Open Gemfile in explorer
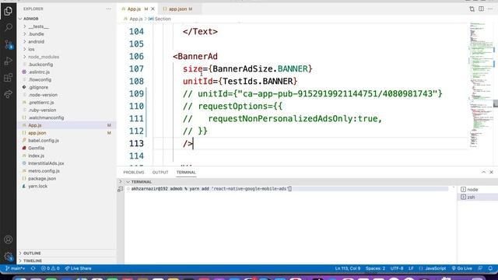 click(37, 149)
